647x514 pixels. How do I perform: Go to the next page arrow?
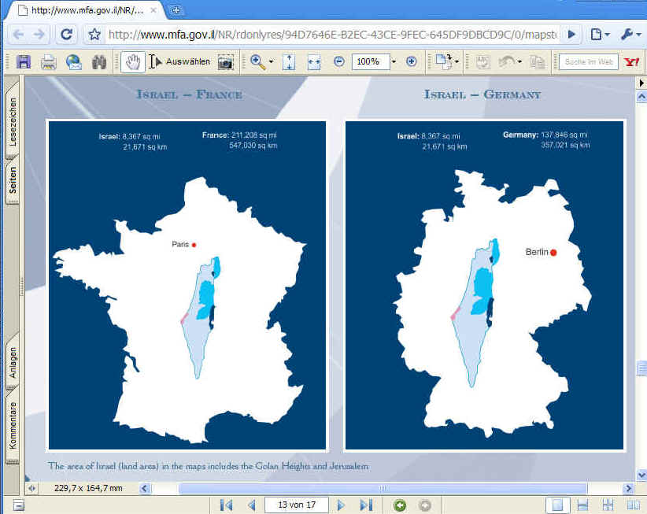pyautogui.click(x=341, y=505)
